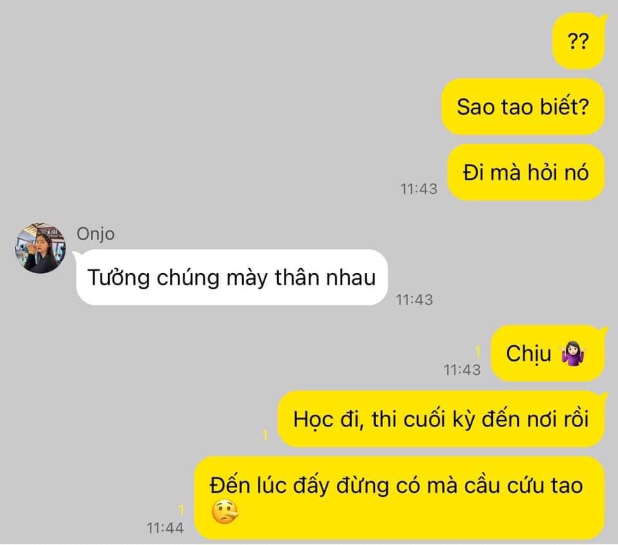Tap the shrugging woman emoji
Viewport: 618px width, 545px height.
pos(574,354)
